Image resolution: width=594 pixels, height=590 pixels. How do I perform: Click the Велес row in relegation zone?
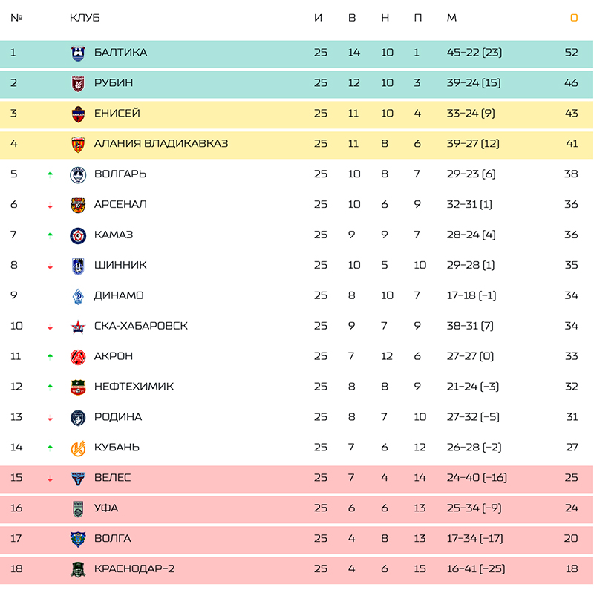[x=296, y=478]
